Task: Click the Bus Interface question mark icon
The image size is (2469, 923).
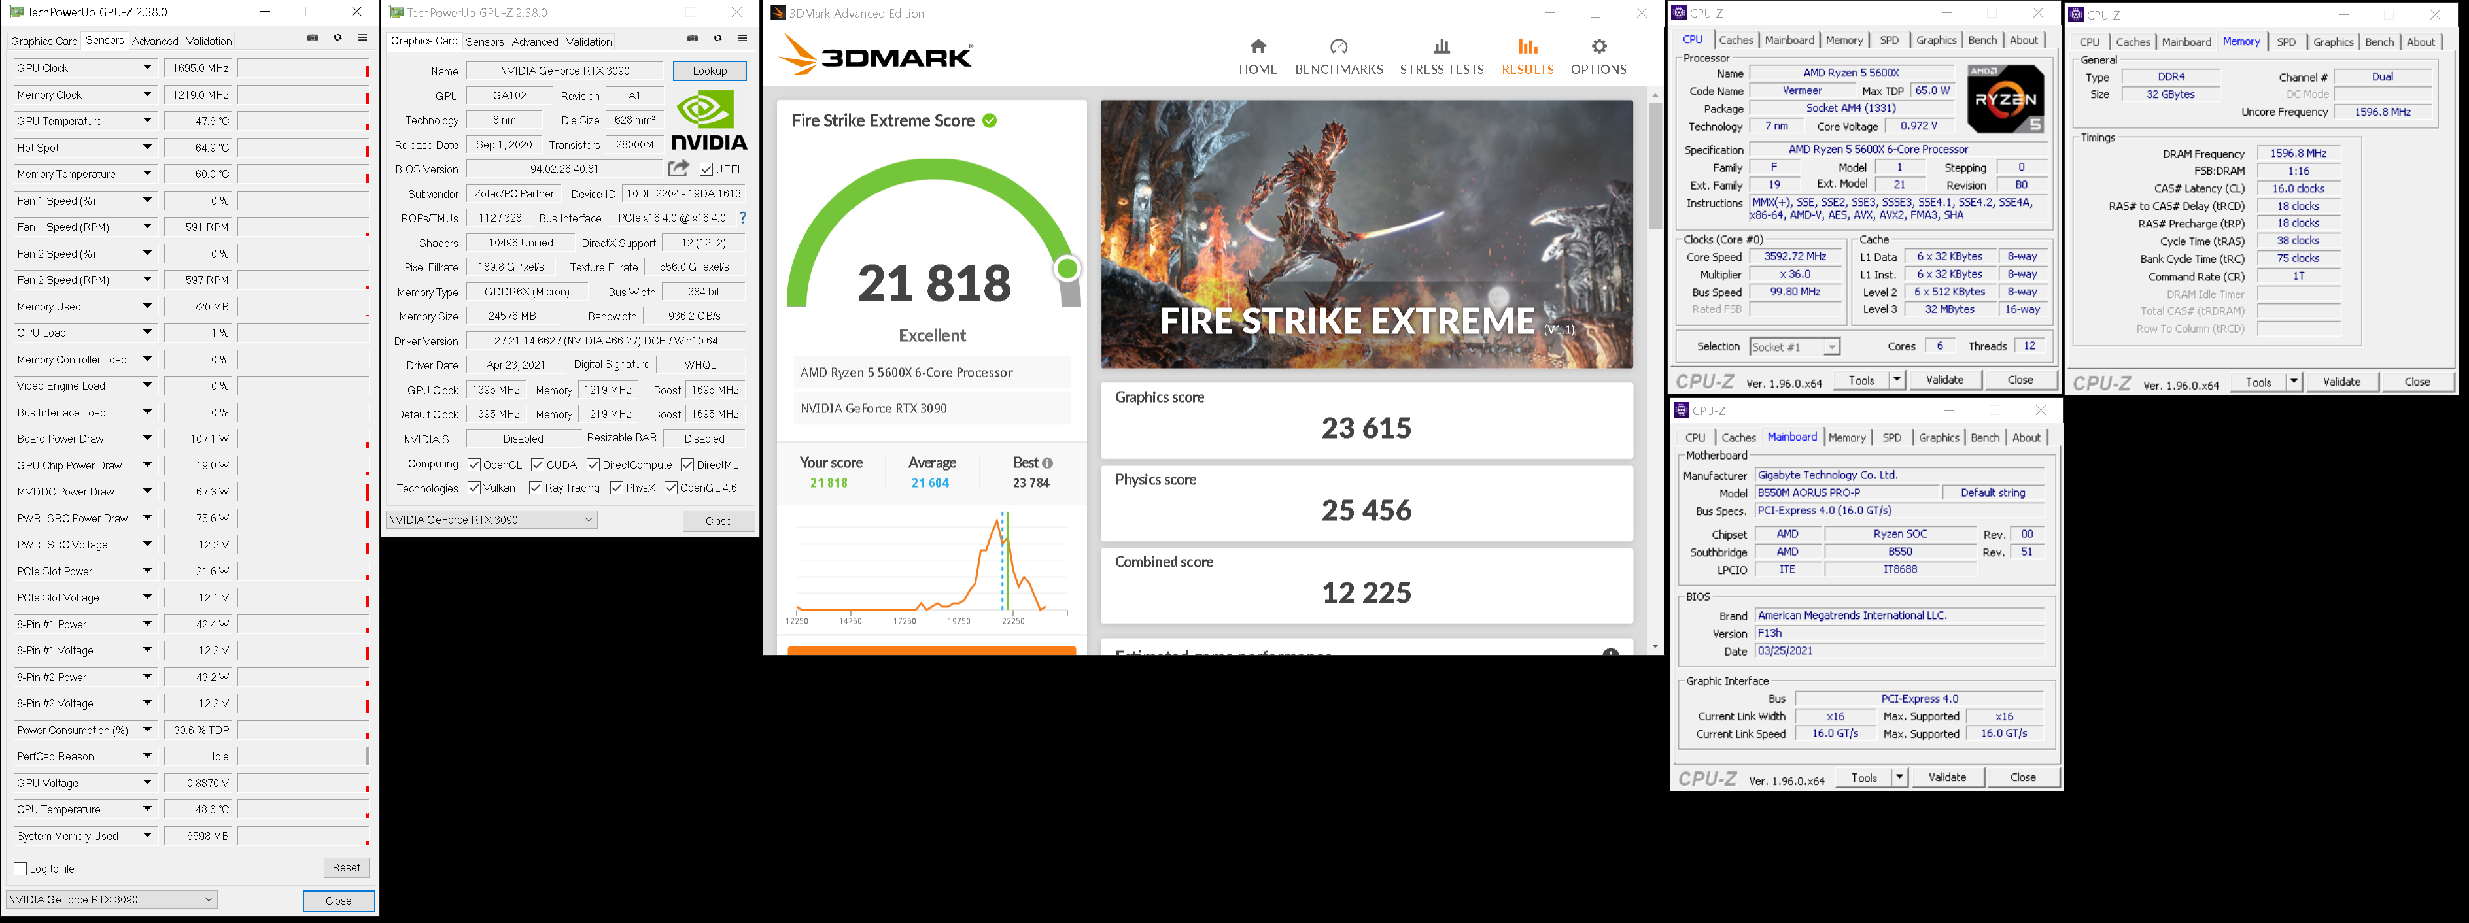Action: [743, 217]
